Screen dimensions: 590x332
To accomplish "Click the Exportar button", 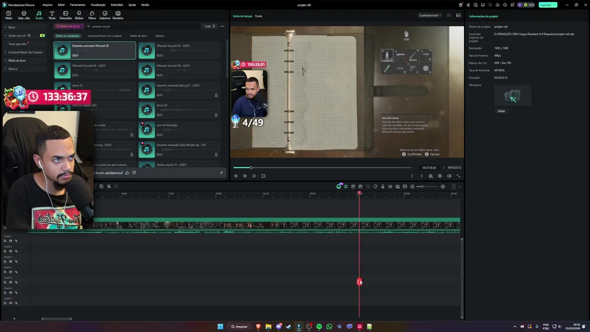I will pyautogui.click(x=548, y=5).
